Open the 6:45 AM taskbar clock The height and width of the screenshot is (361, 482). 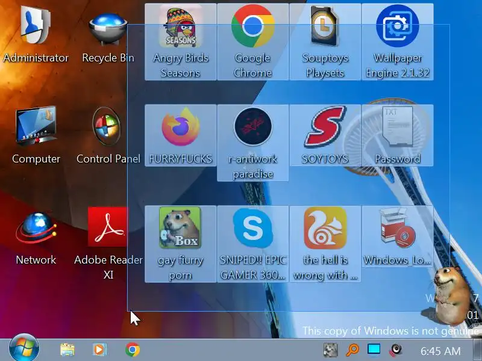click(x=440, y=351)
